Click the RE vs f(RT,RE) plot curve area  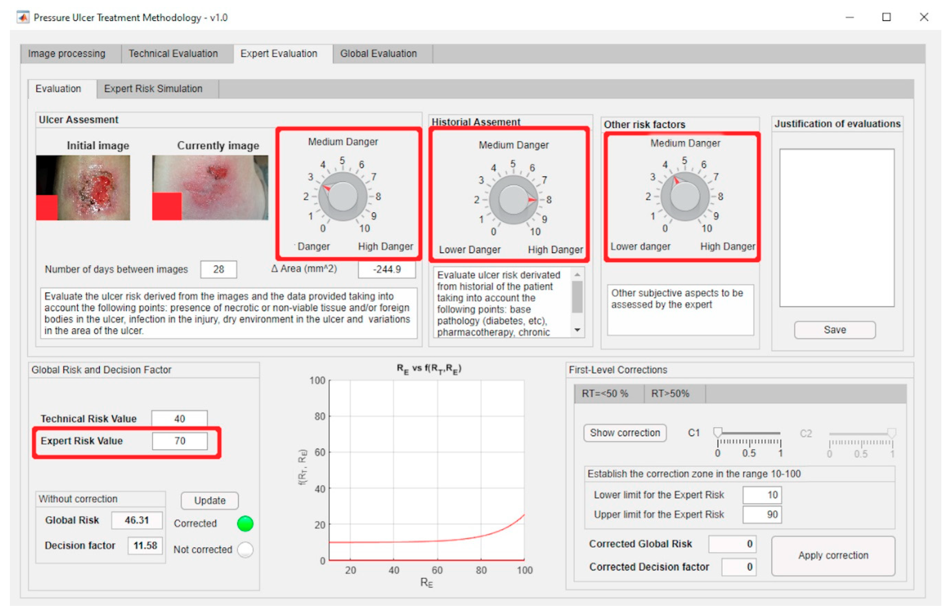[426, 470]
